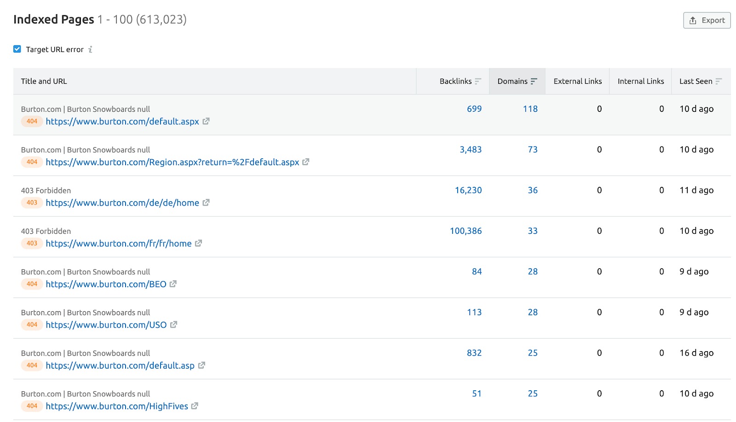Click backlinks count 699

point(474,109)
